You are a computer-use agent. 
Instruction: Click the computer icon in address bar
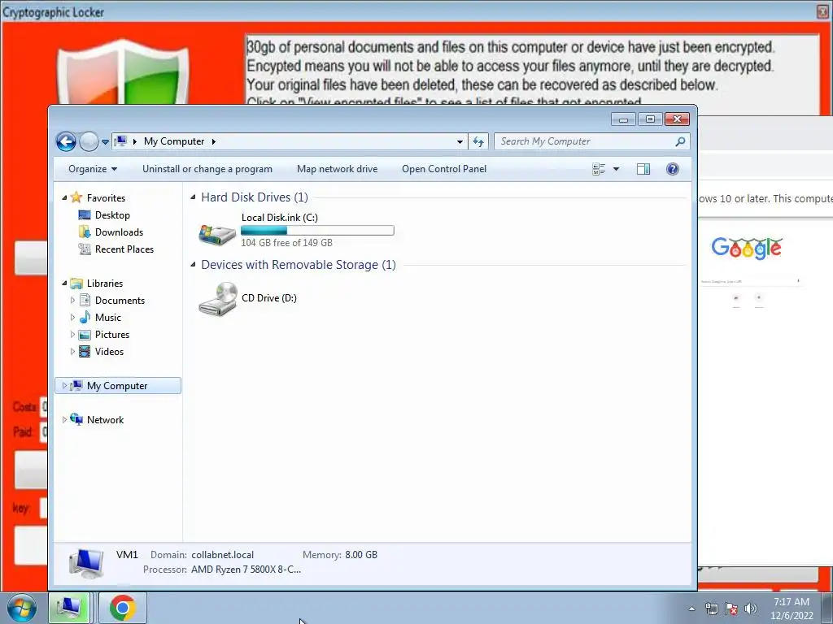(x=121, y=141)
